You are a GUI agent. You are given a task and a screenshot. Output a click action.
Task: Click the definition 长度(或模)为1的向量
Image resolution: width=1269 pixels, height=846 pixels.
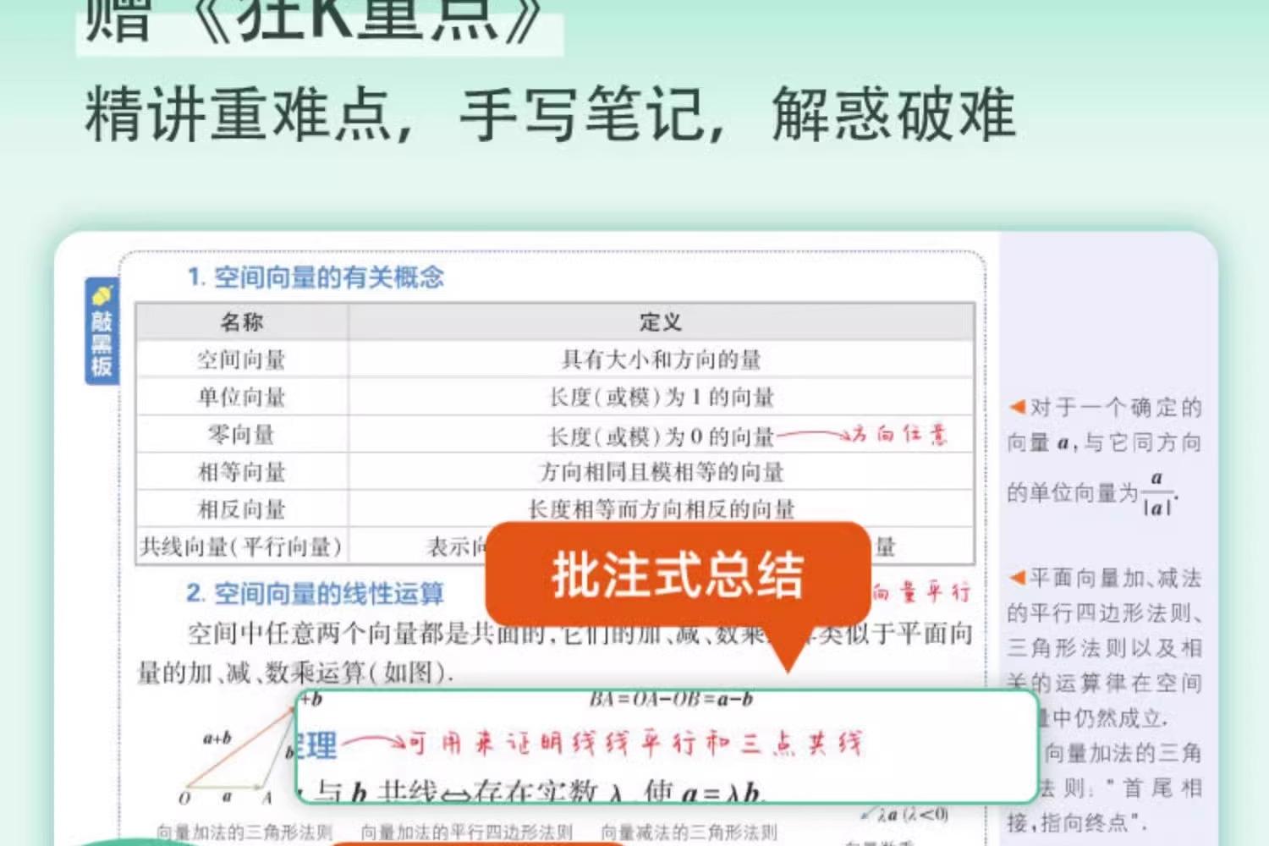[661, 397]
